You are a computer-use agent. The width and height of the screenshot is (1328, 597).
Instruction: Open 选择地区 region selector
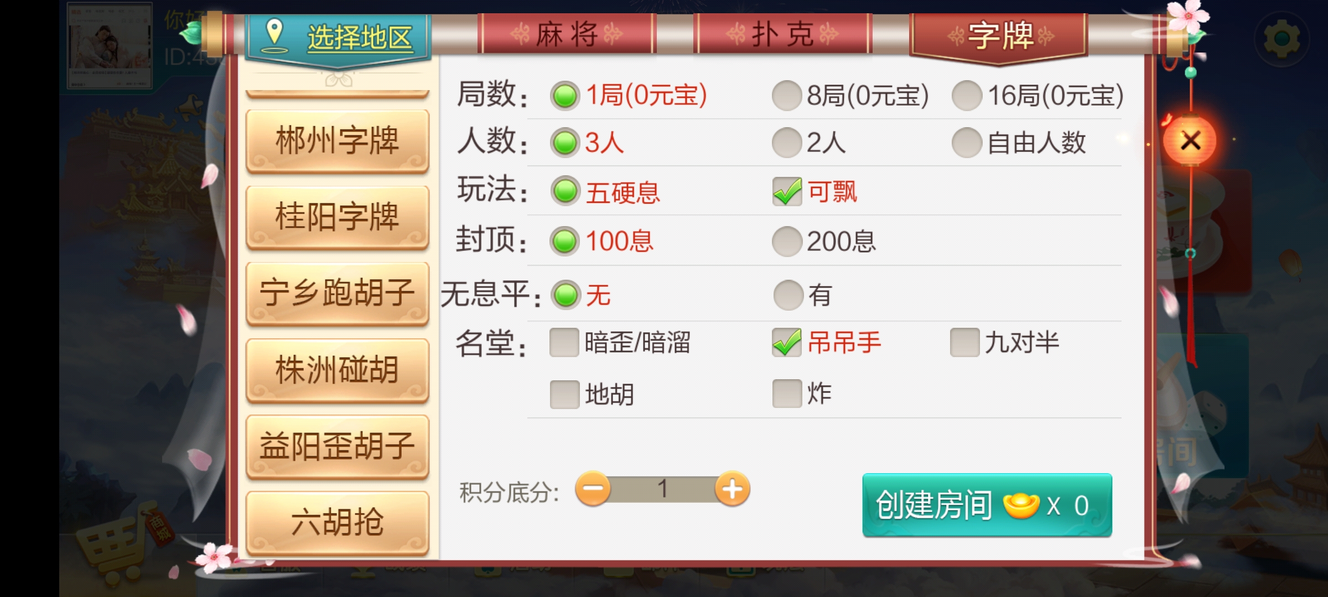(x=338, y=38)
